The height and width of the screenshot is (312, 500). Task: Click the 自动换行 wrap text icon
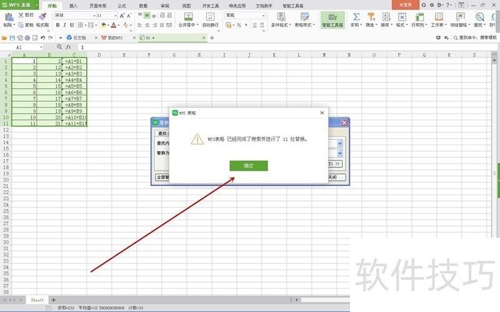(210, 17)
